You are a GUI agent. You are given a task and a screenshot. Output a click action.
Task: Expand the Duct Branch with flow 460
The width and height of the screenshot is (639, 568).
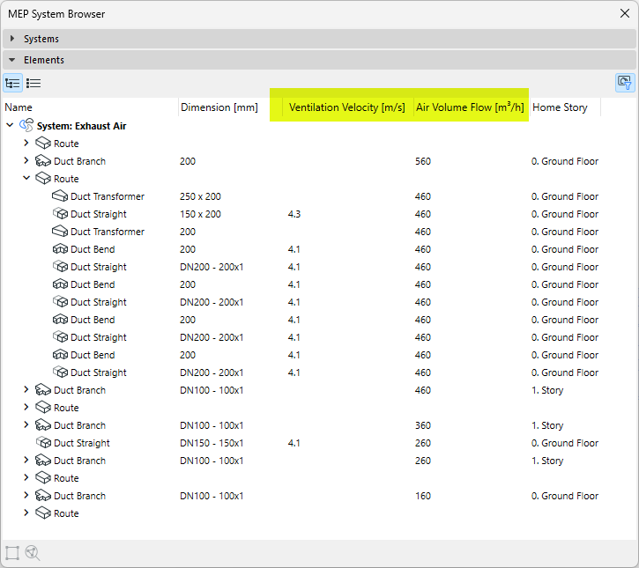(26, 389)
